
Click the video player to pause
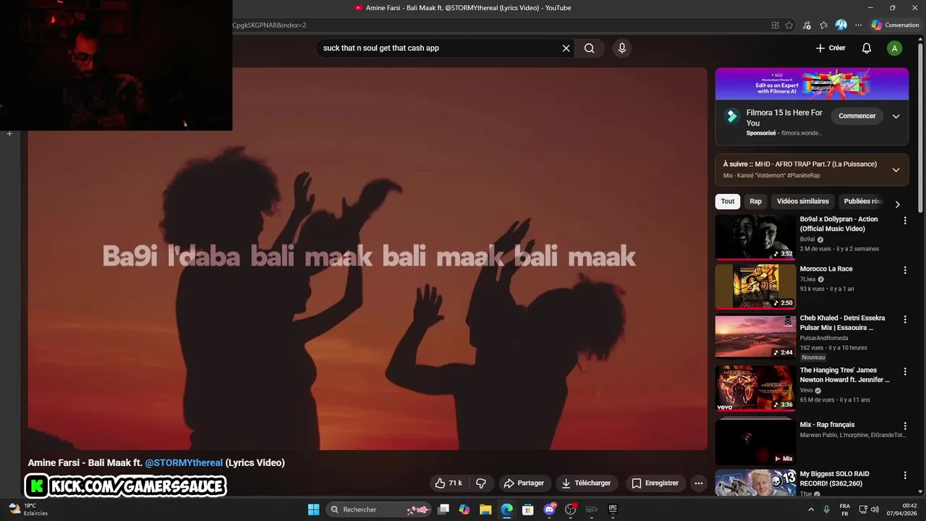click(x=368, y=259)
